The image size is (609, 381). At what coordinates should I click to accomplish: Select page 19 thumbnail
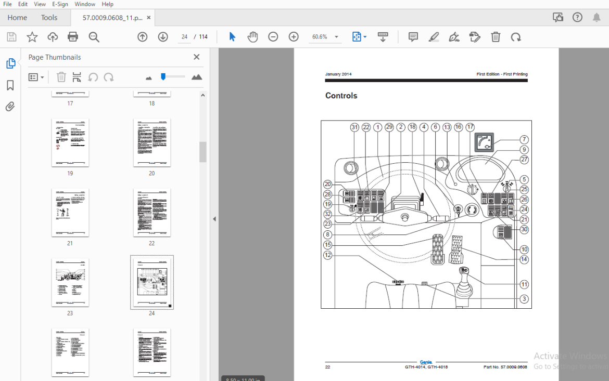(x=70, y=143)
